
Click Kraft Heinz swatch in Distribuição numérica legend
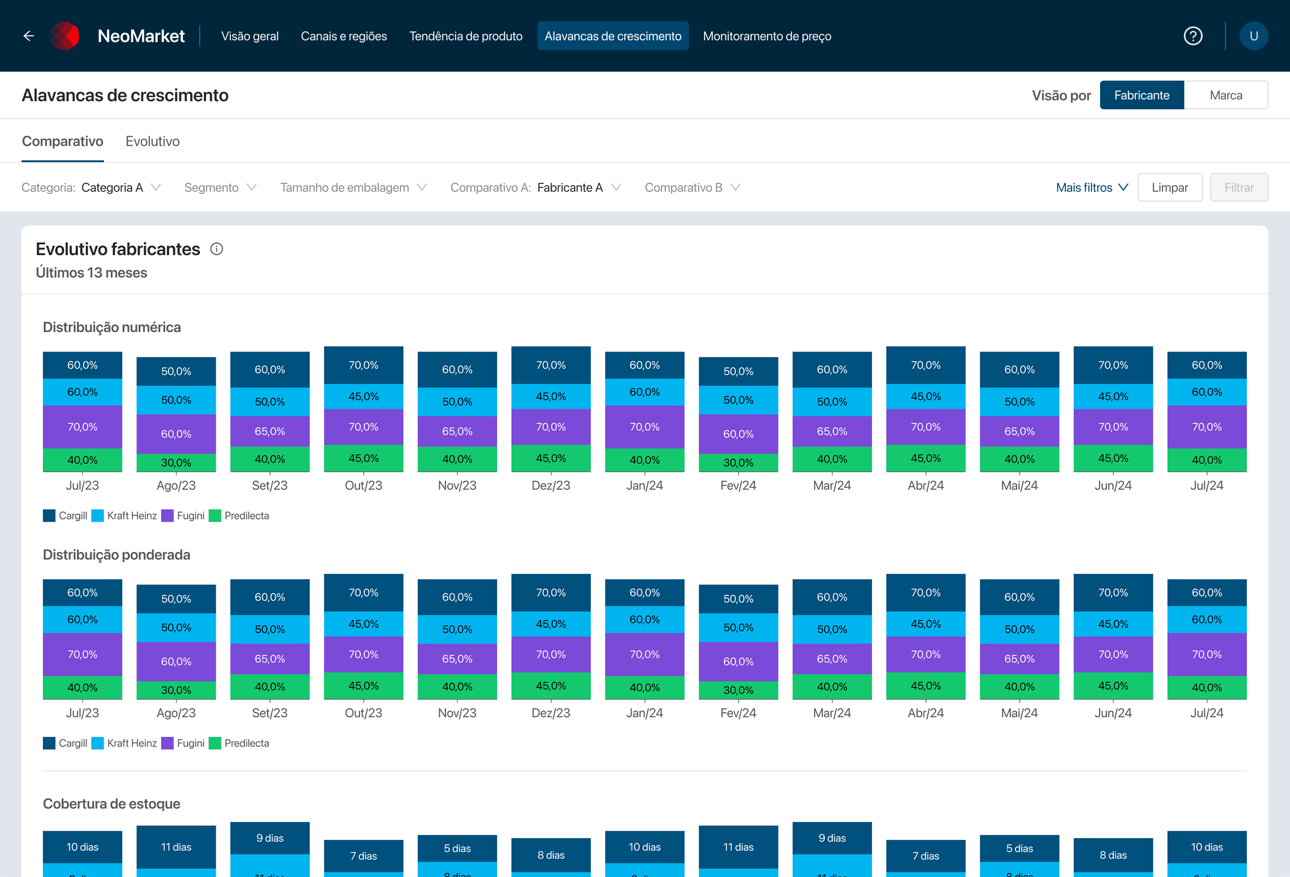(98, 516)
